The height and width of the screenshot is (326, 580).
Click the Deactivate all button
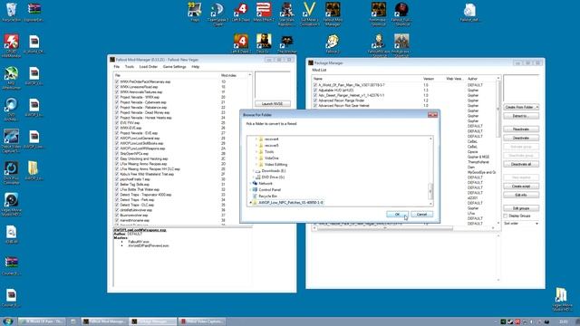(x=521, y=164)
